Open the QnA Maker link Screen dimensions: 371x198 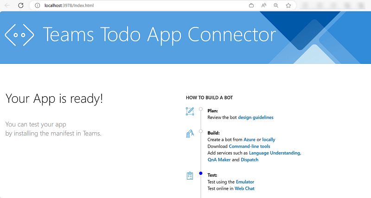coord(219,160)
